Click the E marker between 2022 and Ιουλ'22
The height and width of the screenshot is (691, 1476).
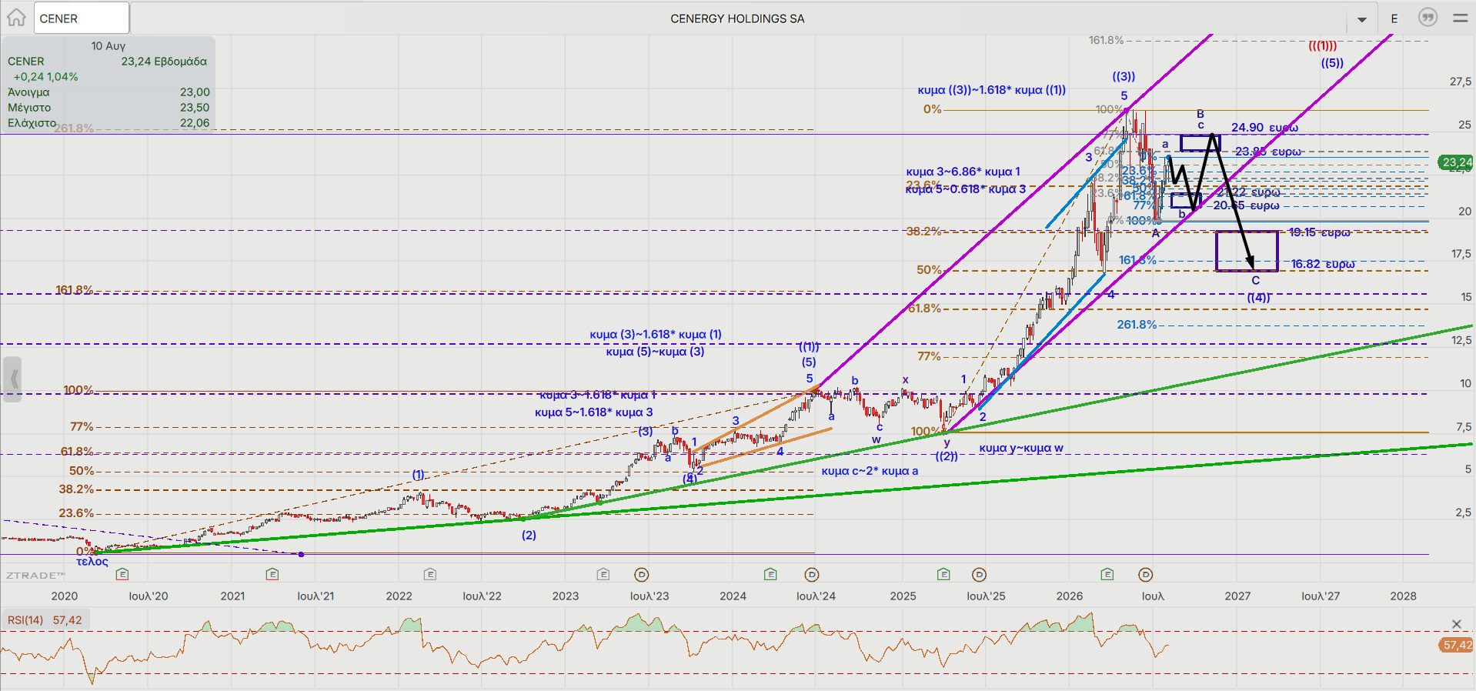(x=430, y=574)
